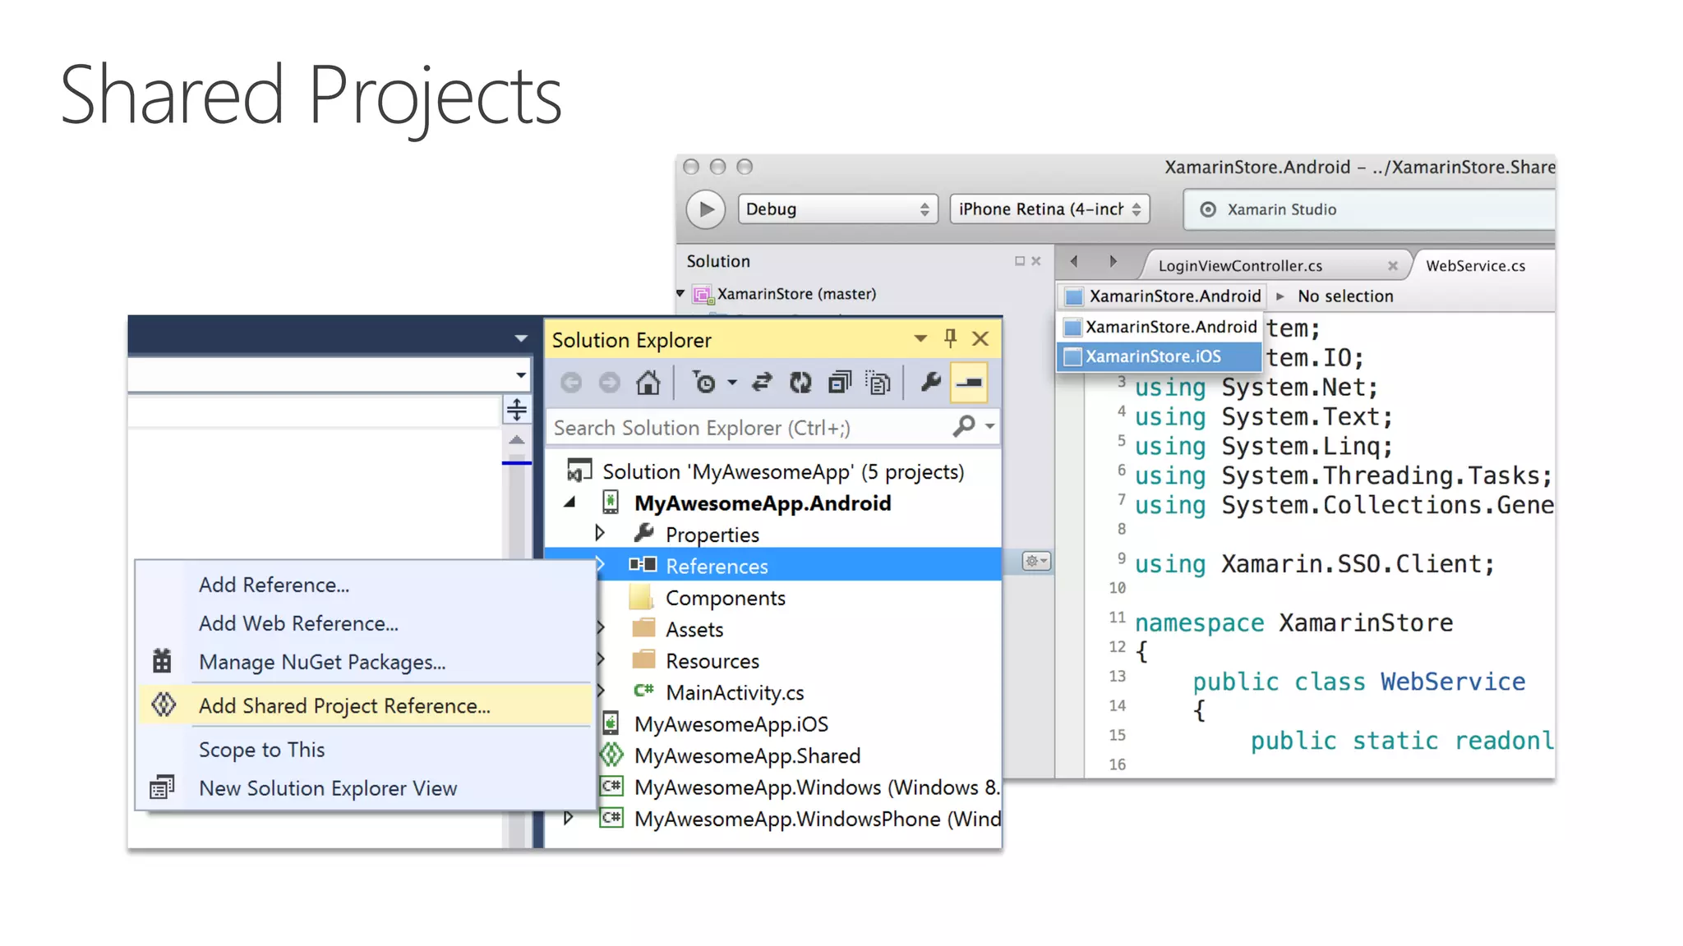Click the Pending Changes Filter clock icon
The image size is (1683, 946).
704,383
